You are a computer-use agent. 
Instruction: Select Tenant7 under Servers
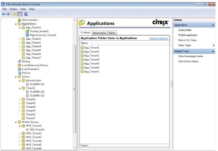(30, 118)
